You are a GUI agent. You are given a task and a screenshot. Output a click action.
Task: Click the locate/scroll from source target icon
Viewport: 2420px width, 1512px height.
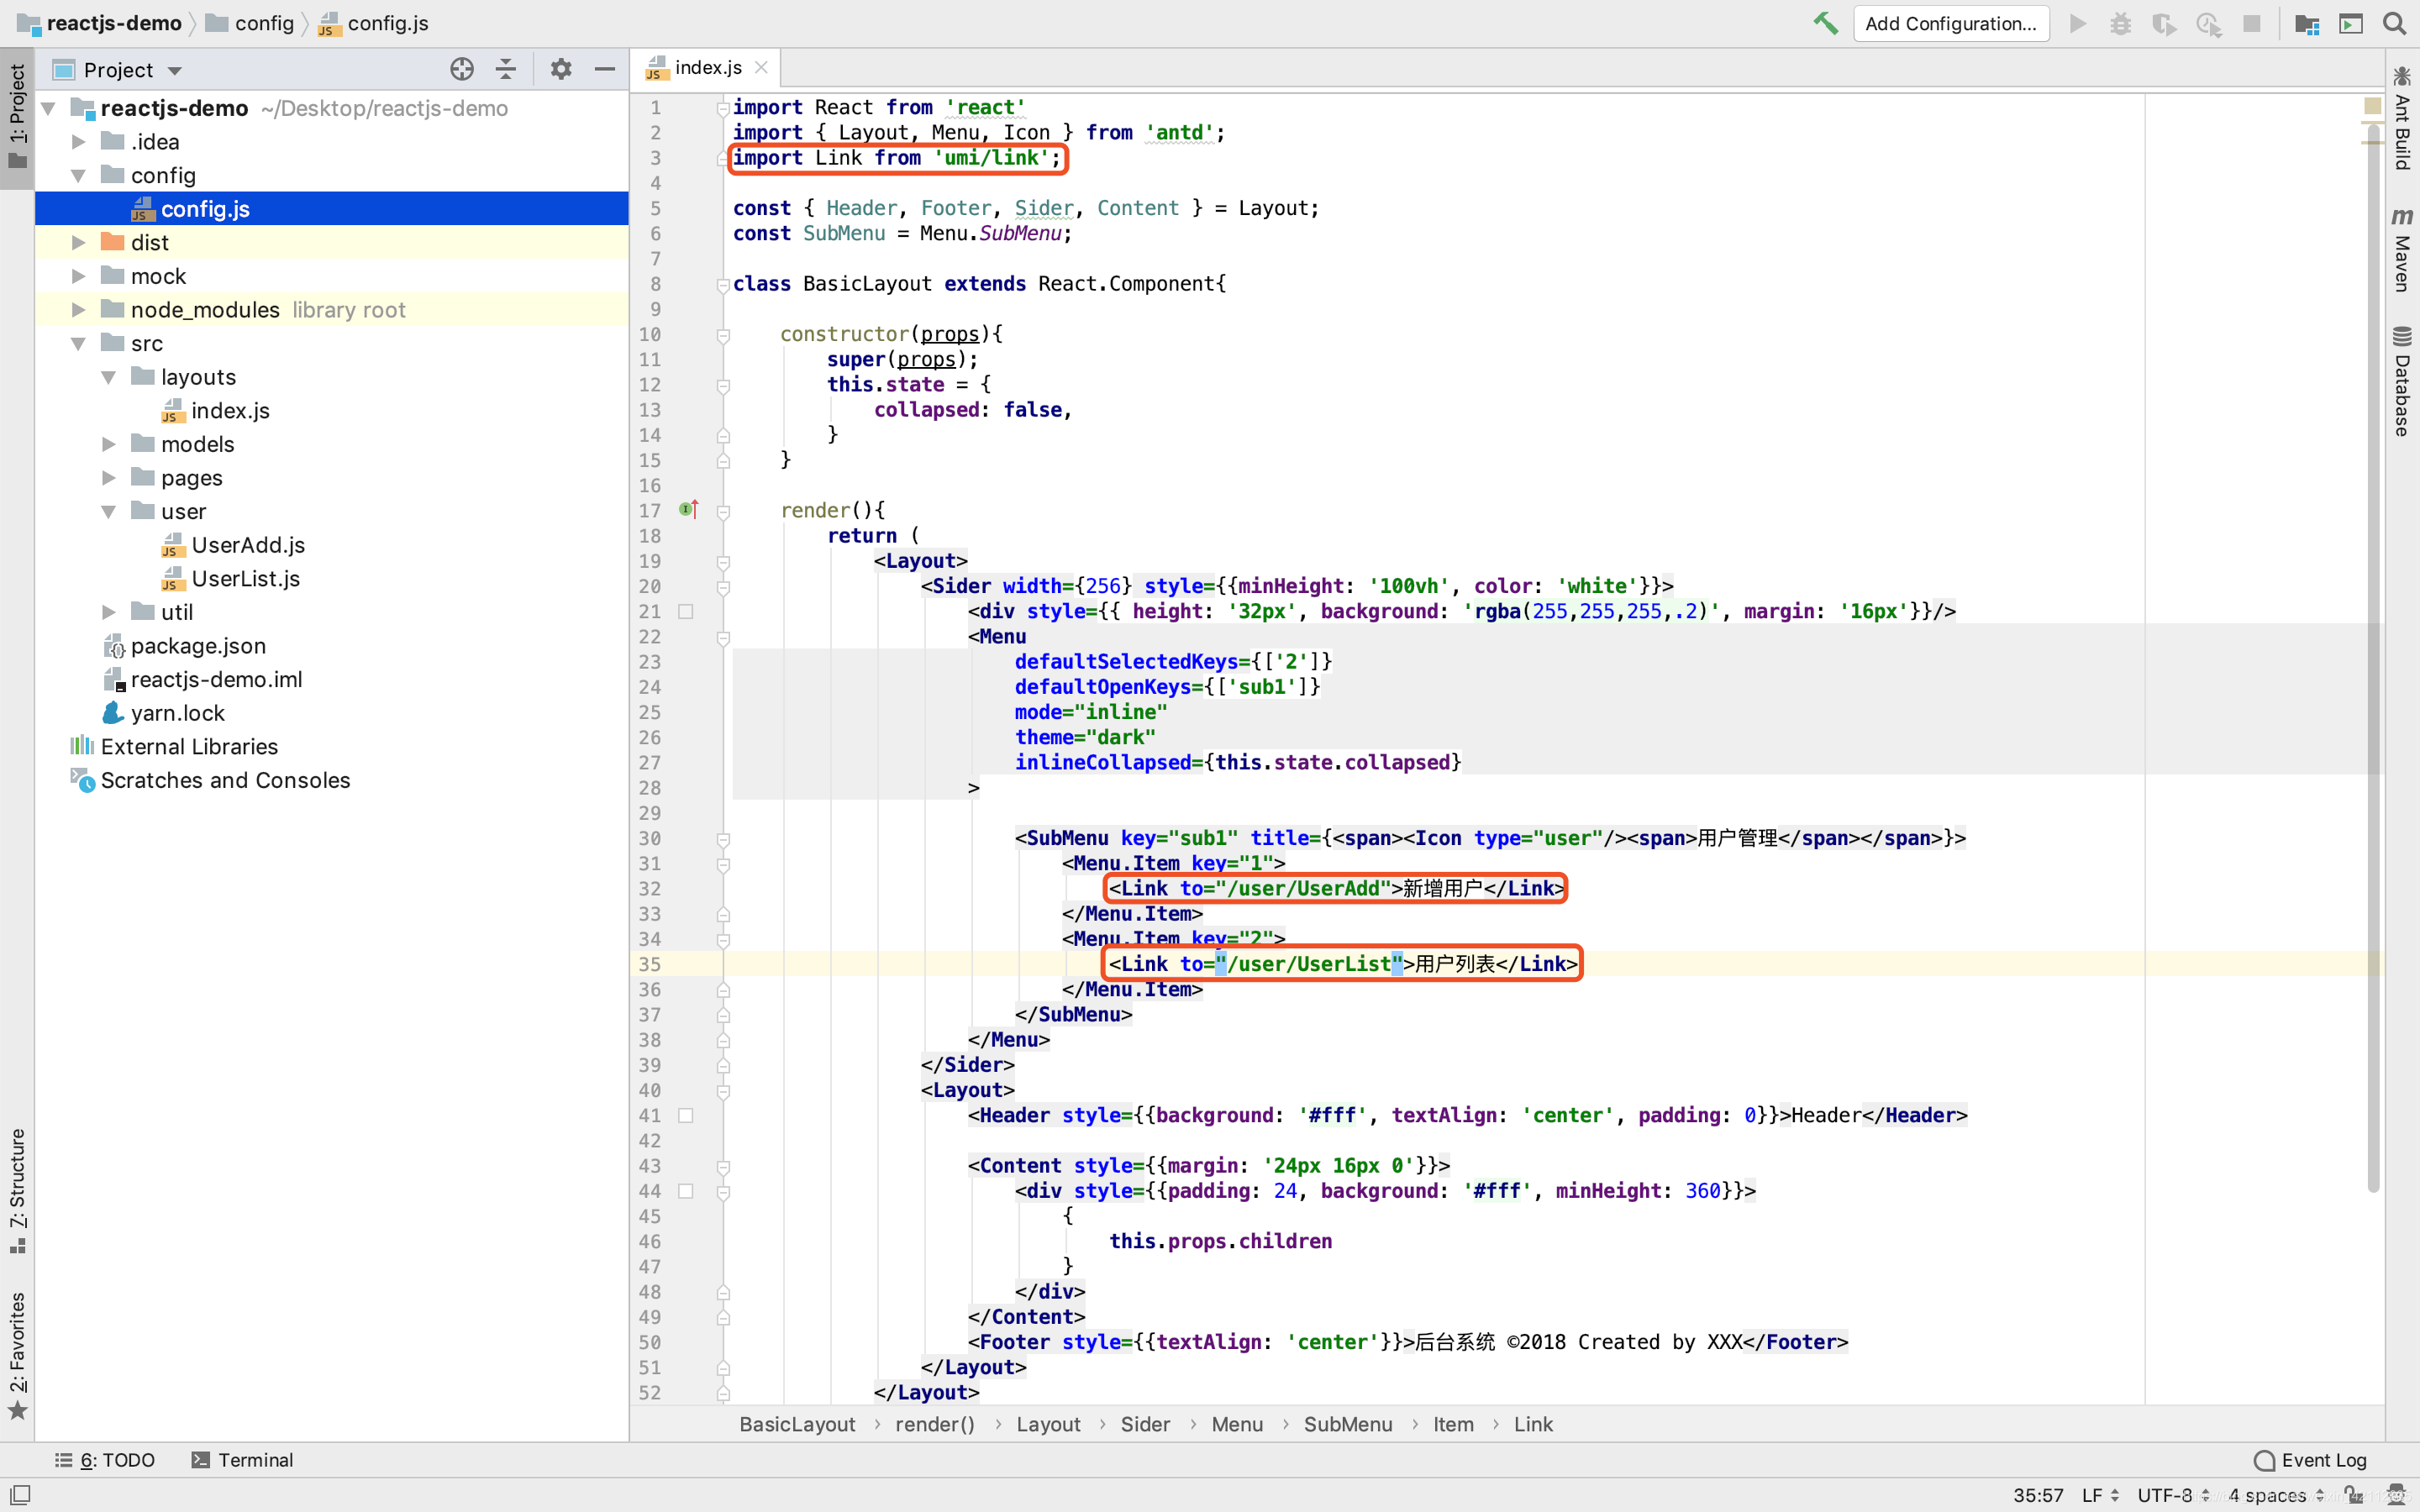pyautogui.click(x=462, y=69)
